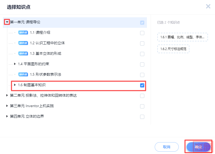Confirm selection with the 确定 button
The height and width of the screenshot is (154, 215).
(198, 147)
